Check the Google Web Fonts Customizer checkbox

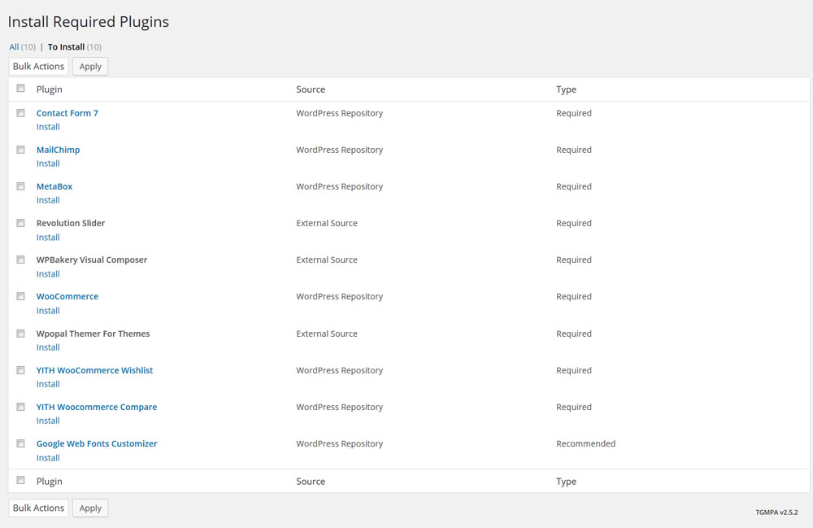coord(20,443)
